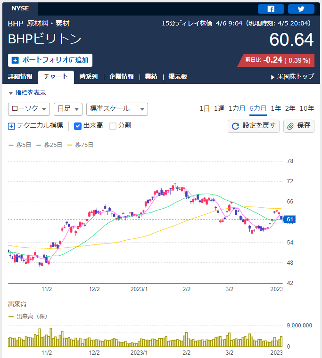
Task: Click the refresh icon on 設定を戻す
Action: click(x=235, y=126)
